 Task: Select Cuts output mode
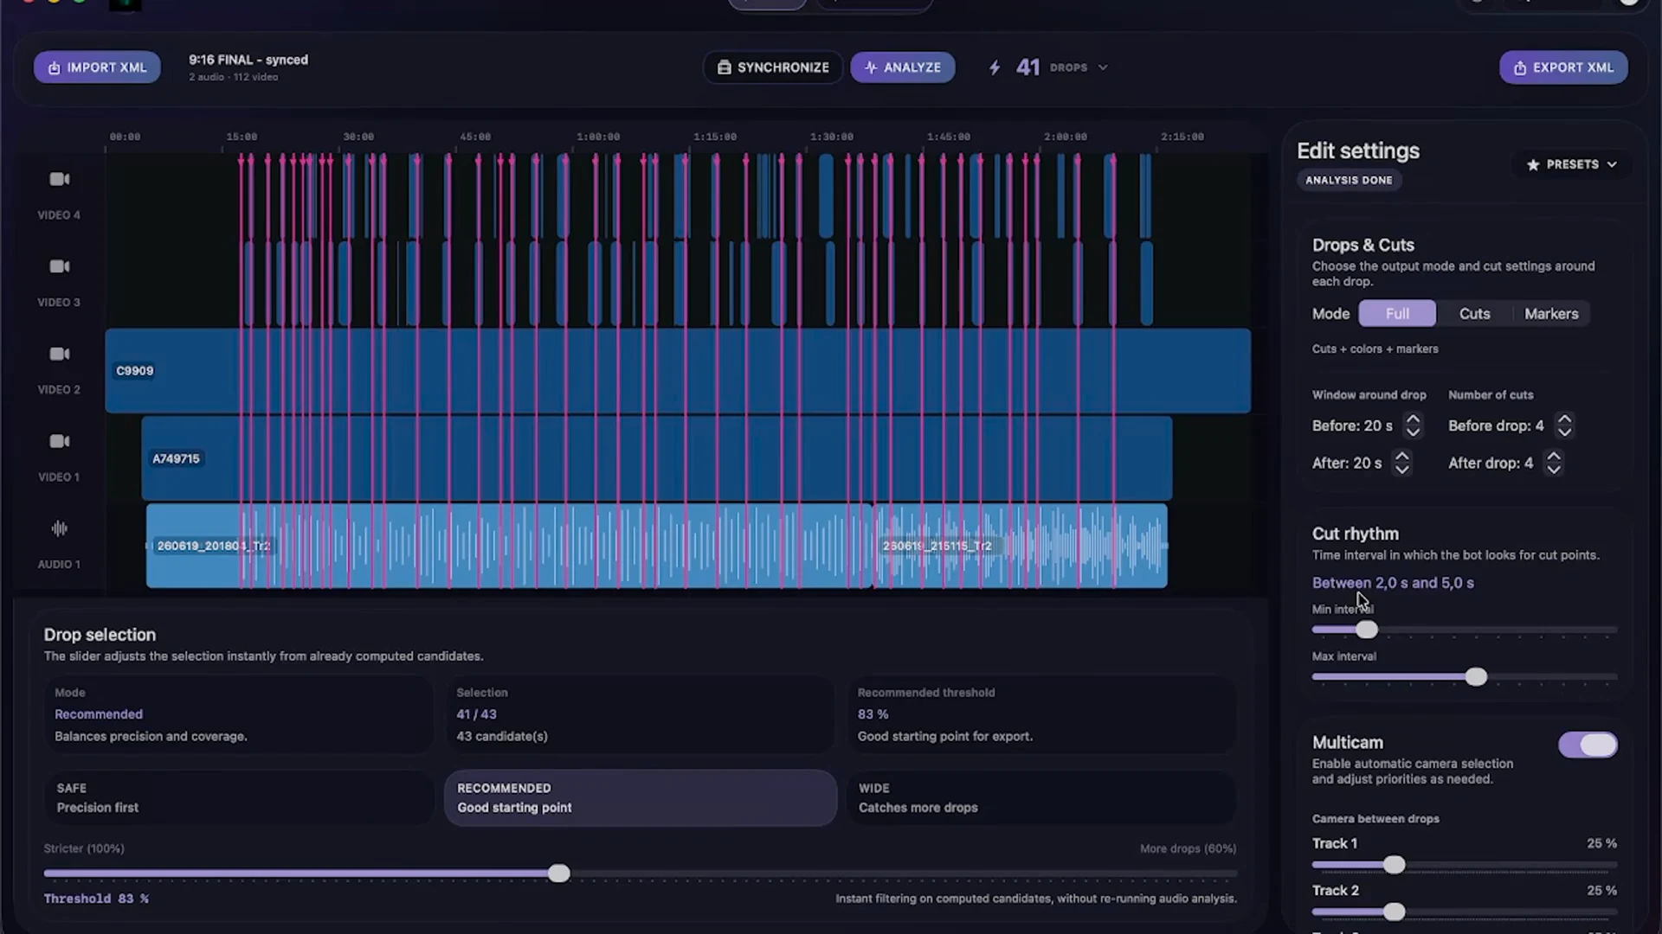coord(1474,313)
